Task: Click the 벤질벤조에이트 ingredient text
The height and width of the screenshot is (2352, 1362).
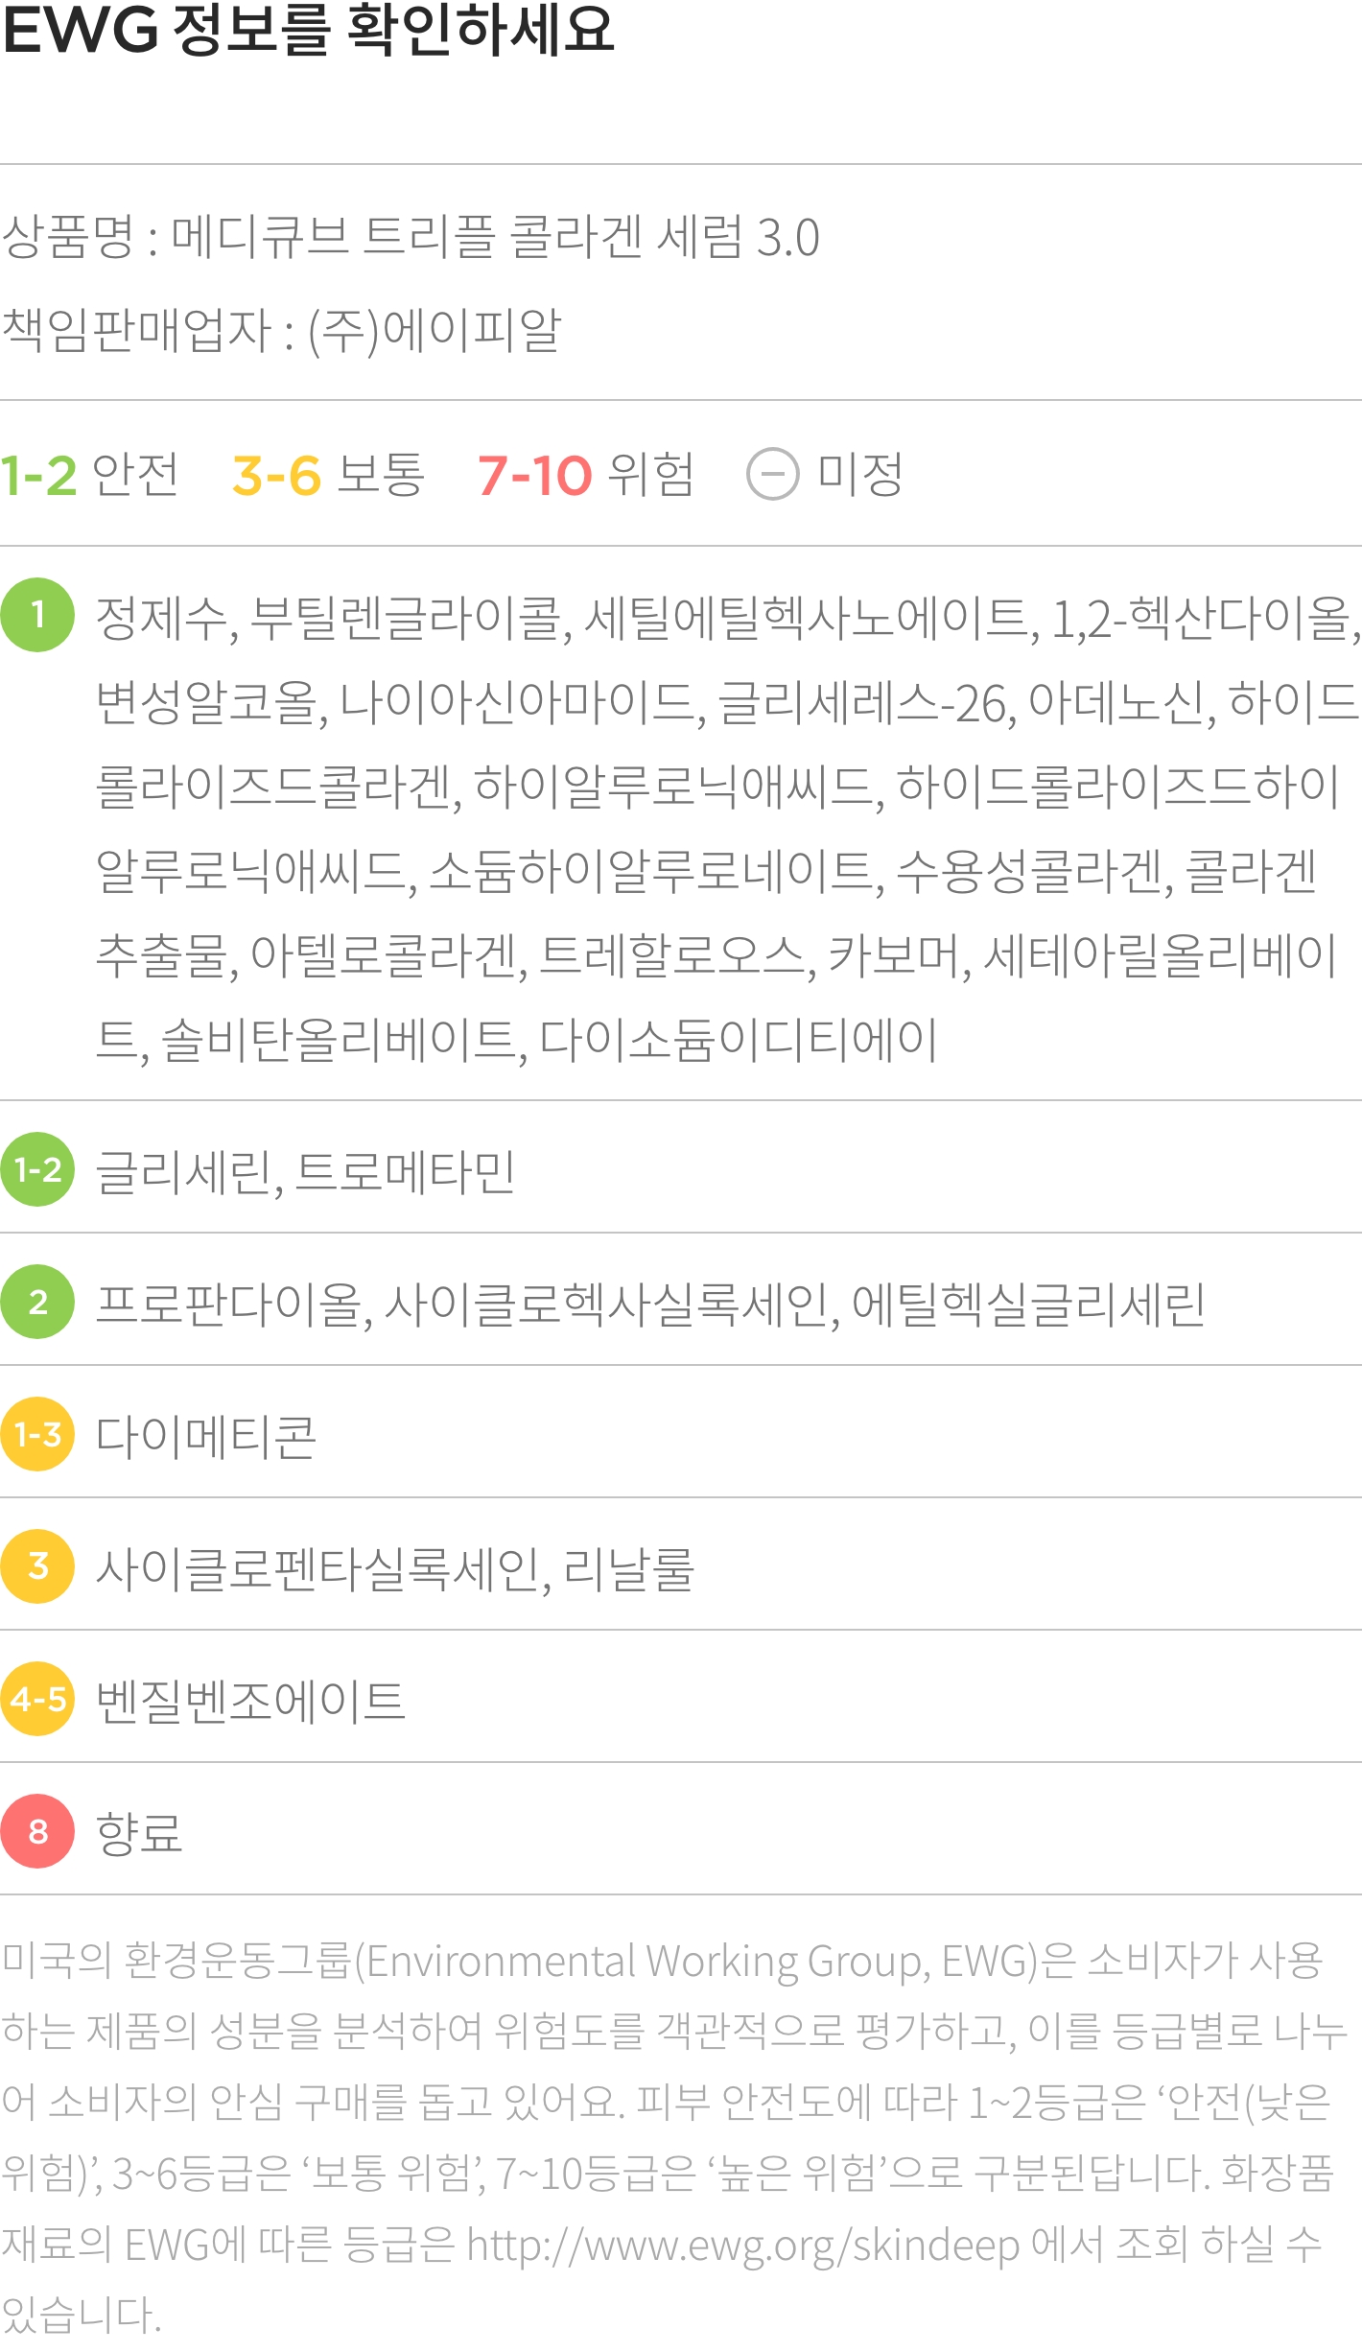Action: coord(250,1701)
